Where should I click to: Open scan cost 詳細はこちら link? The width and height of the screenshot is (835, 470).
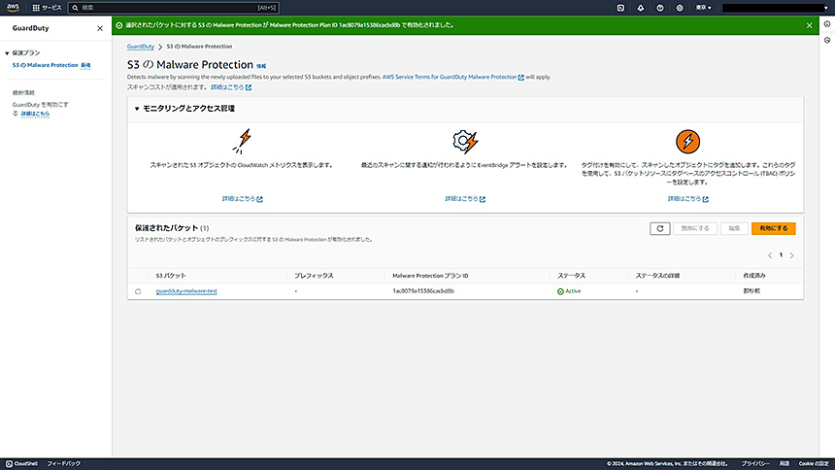click(231, 86)
